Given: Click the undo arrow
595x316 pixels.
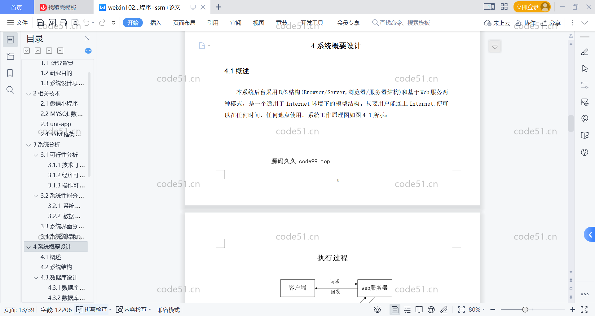Looking at the screenshot, I should (86, 23).
